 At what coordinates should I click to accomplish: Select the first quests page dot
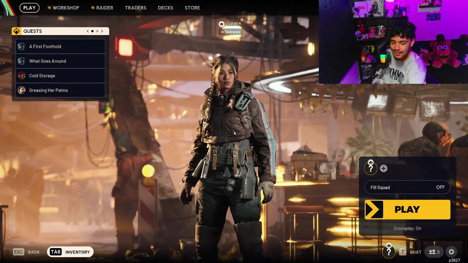click(x=93, y=31)
